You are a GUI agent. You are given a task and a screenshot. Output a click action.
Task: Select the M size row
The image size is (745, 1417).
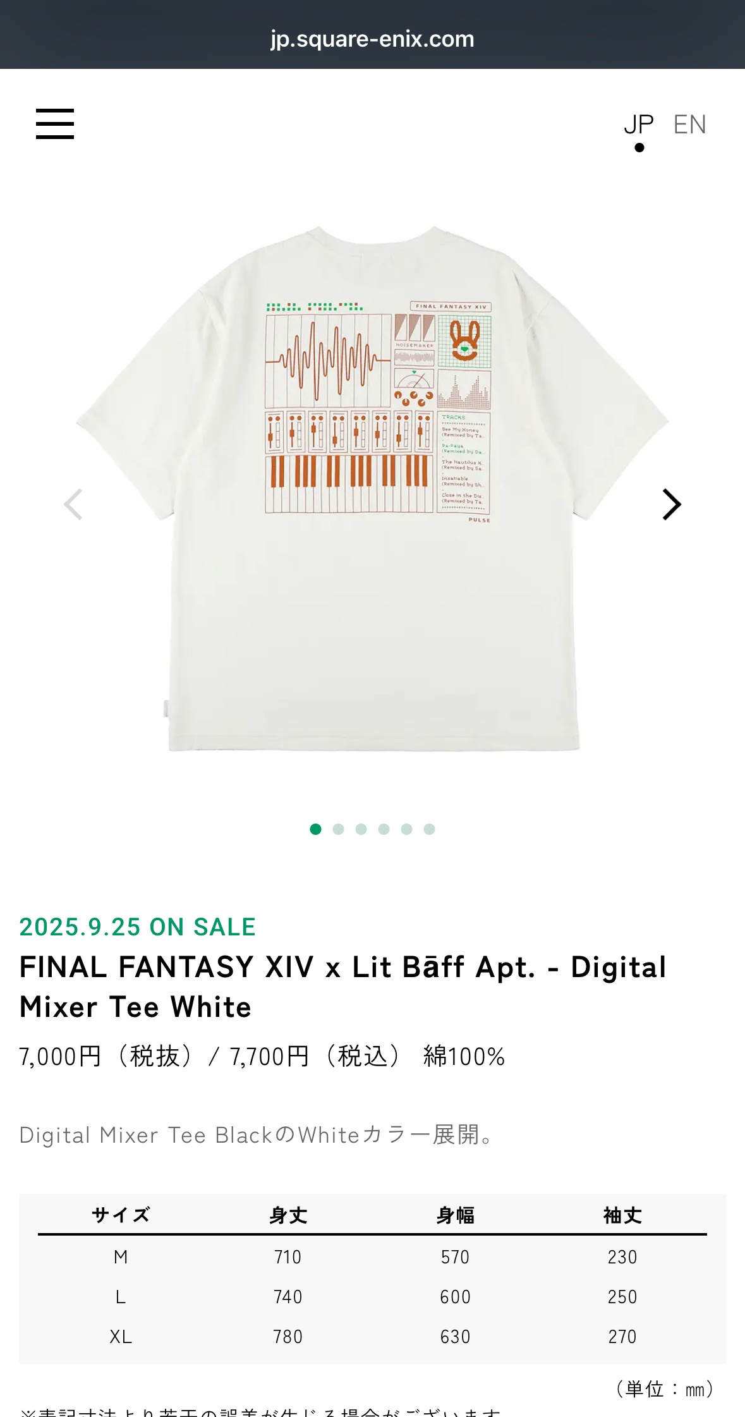(x=372, y=1257)
